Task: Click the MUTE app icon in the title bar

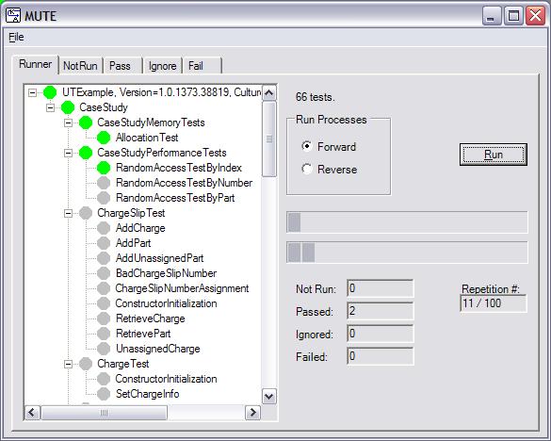Action: pos(13,16)
